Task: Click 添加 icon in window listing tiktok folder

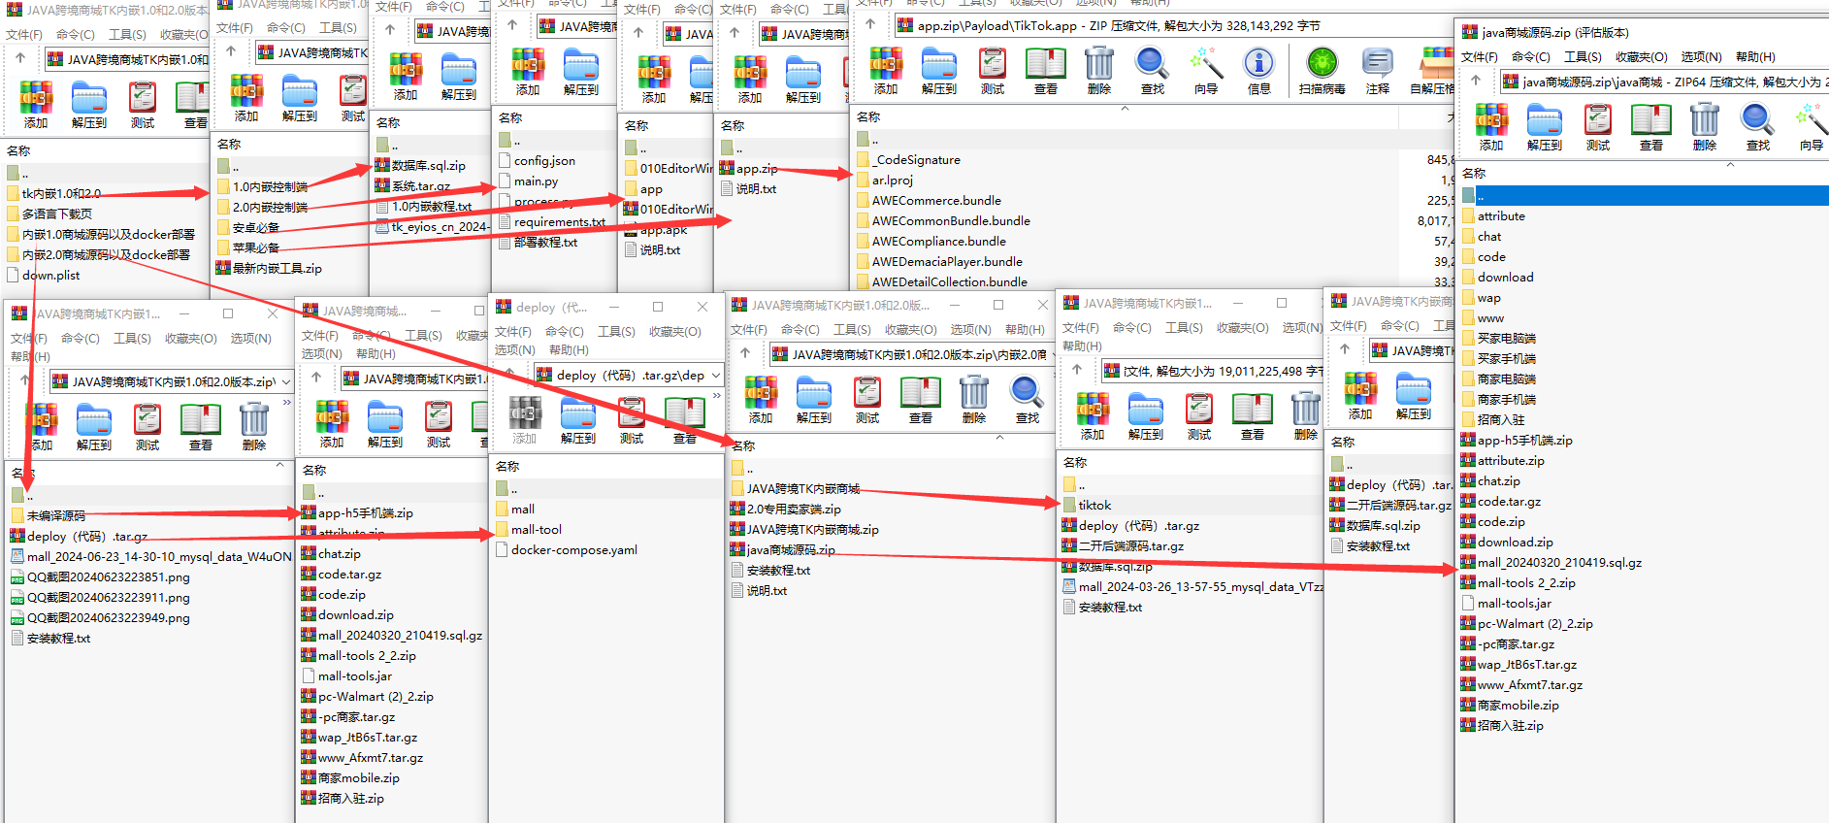Action: coord(1093,416)
